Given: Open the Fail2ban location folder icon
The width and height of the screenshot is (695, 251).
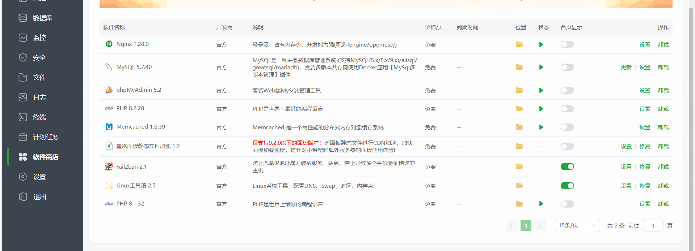Looking at the screenshot, I should (519, 166).
